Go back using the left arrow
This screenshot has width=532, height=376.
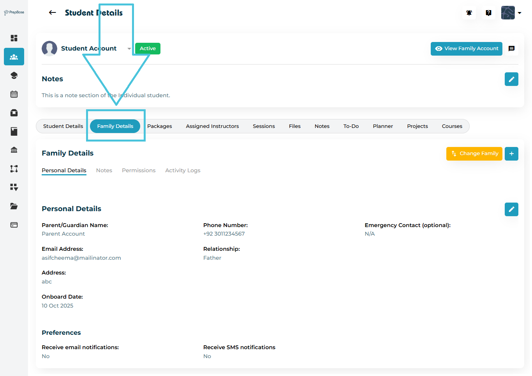point(53,13)
